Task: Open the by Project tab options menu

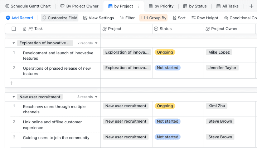Action: tap(138, 6)
